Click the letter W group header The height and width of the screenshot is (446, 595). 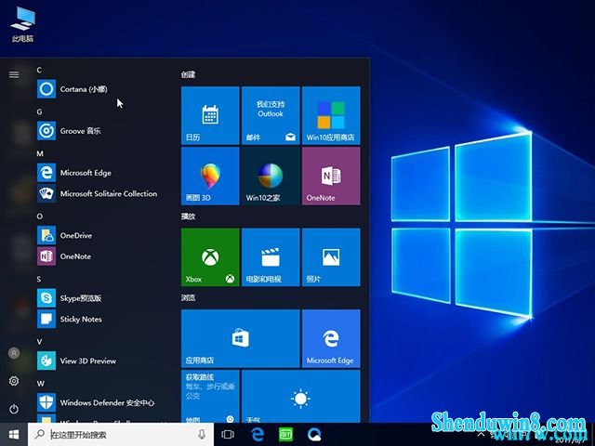pos(41,384)
